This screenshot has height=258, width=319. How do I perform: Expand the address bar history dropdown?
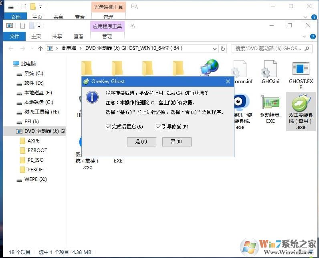click(x=215, y=49)
